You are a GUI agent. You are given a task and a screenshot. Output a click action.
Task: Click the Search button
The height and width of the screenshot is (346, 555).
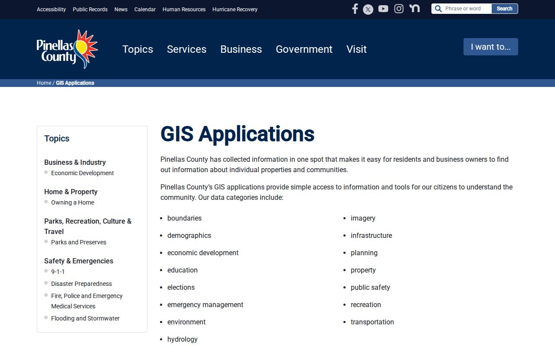pos(505,9)
